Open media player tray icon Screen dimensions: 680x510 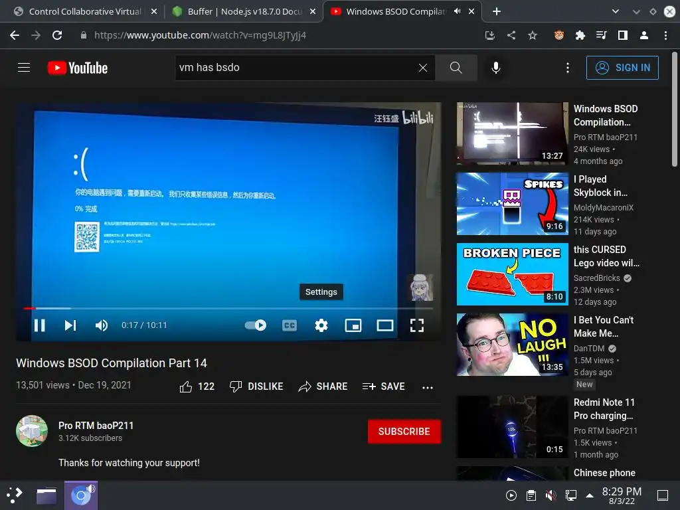[x=511, y=495]
